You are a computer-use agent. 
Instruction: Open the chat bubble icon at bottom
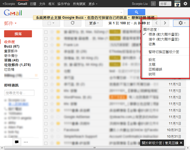click(x=17, y=142)
